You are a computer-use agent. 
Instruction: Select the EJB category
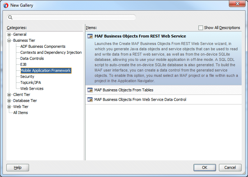click(x=23, y=64)
